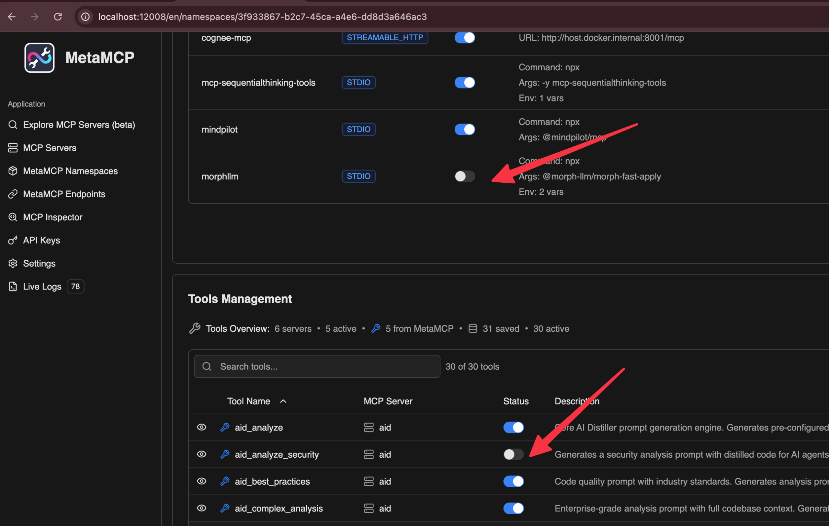Open API Keys page link
This screenshot has width=829, height=526.
point(41,240)
